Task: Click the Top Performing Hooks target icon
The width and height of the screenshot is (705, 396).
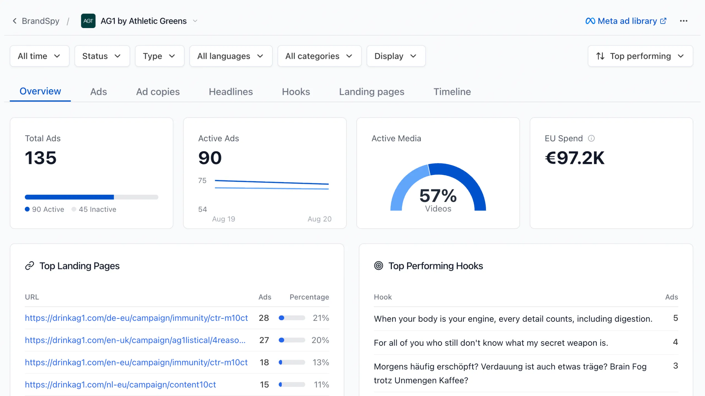Action: point(379,266)
